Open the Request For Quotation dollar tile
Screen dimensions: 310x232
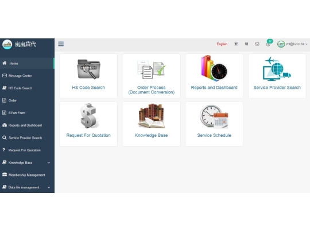tap(88, 124)
